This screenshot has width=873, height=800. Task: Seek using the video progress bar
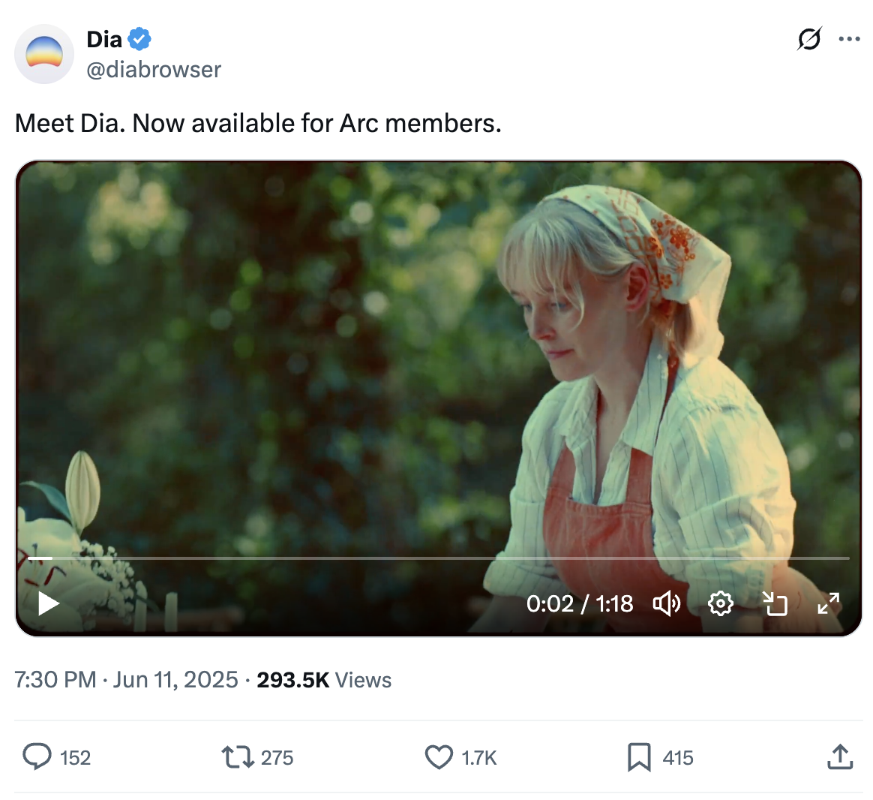[438, 558]
